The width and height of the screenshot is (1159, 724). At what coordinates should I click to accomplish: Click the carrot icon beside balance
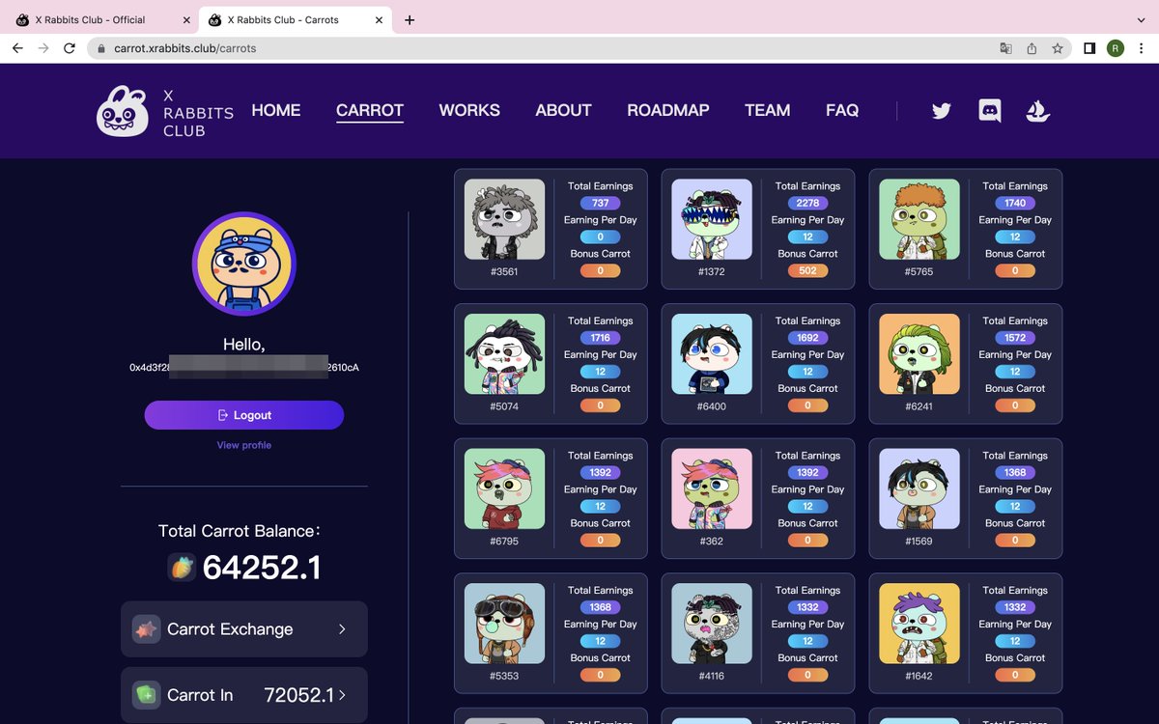[x=182, y=568]
